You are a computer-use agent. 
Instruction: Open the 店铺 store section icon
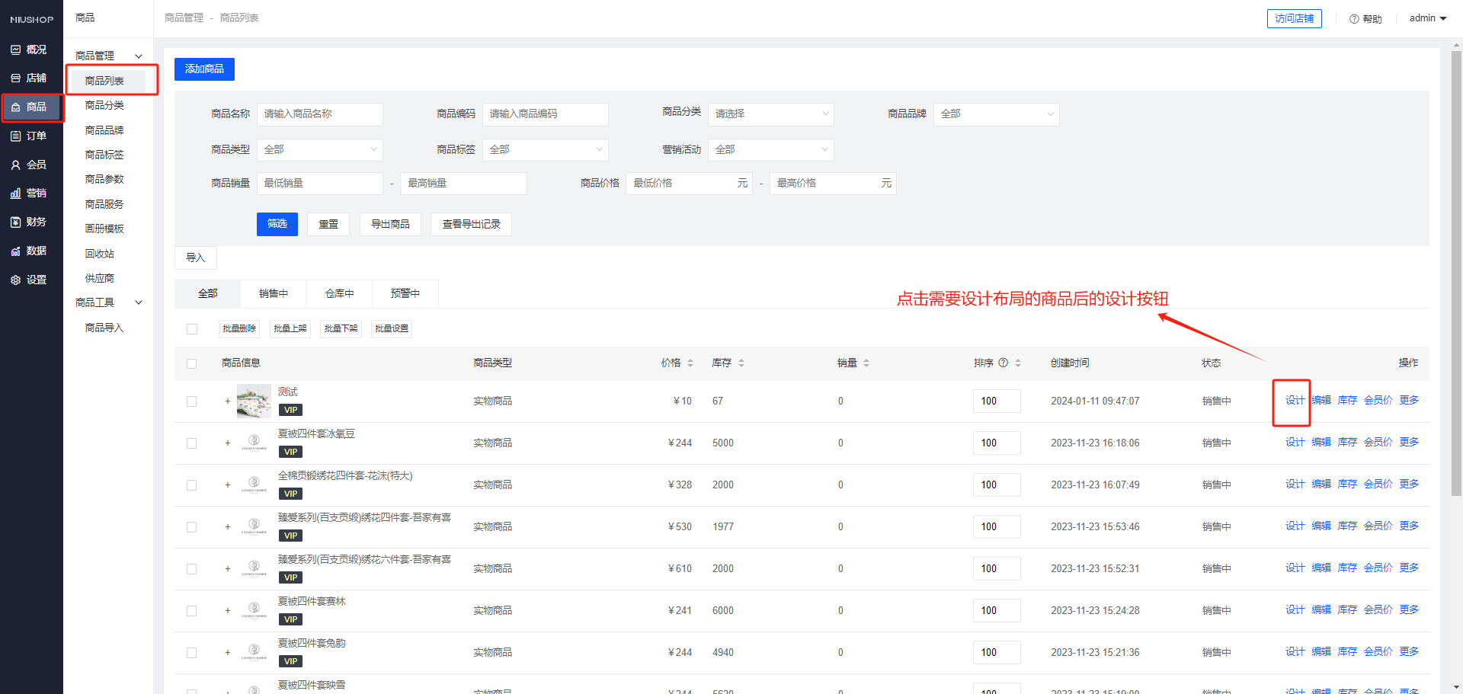point(16,78)
